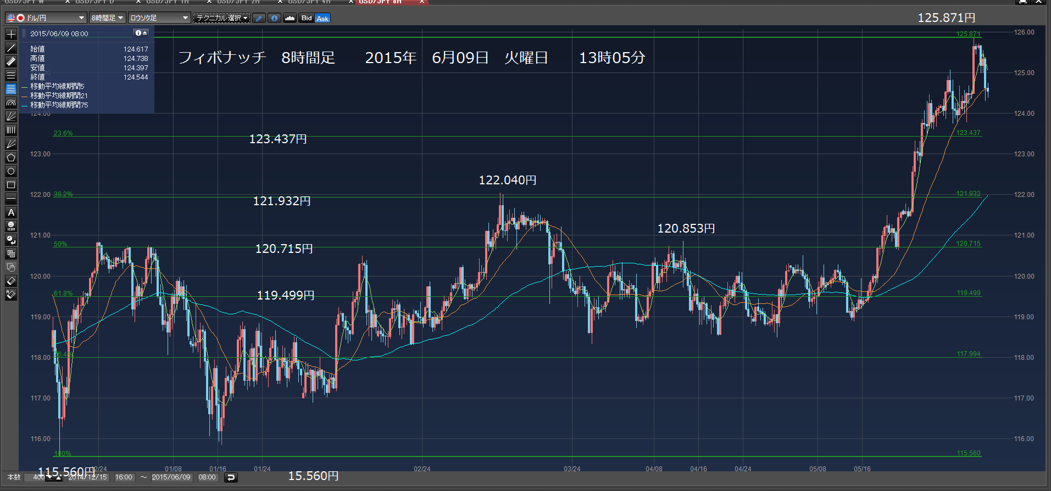1051x491 pixels.
Task: Select the eraser tool
Action: [x=11, y=281]
